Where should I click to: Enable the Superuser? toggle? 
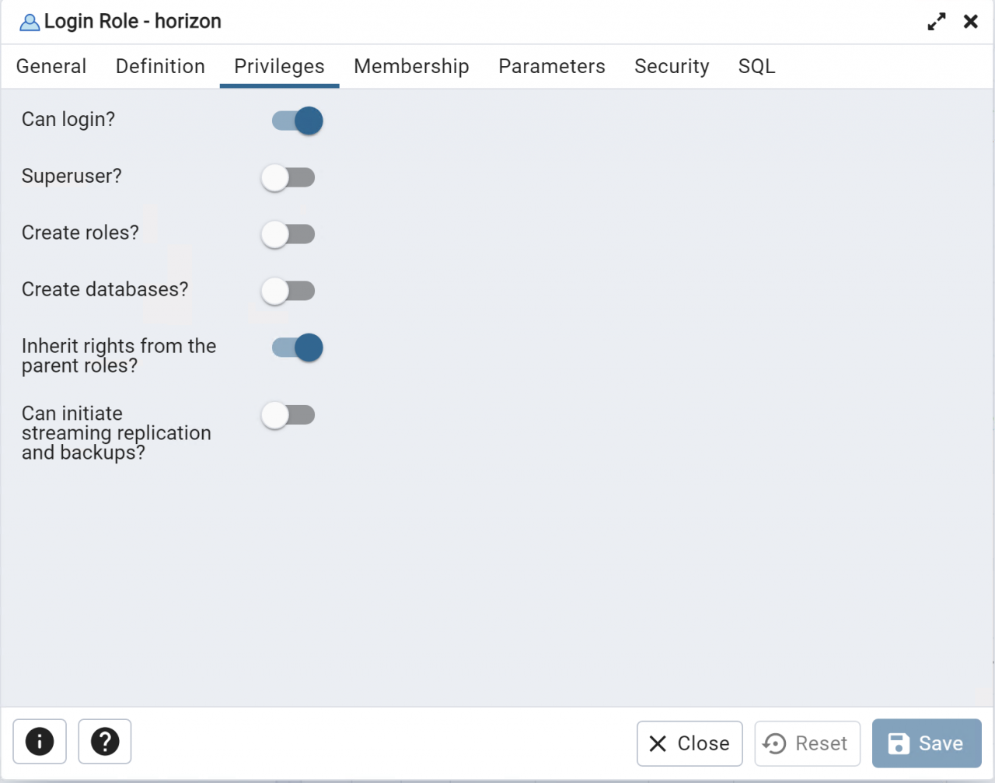point(288,177)
